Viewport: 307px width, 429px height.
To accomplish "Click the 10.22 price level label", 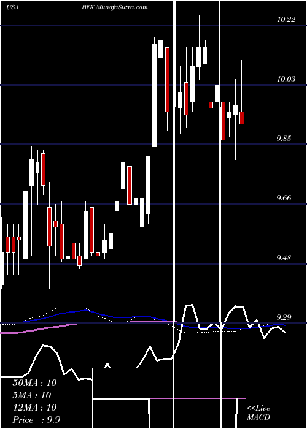I will (x=286, y=20).
